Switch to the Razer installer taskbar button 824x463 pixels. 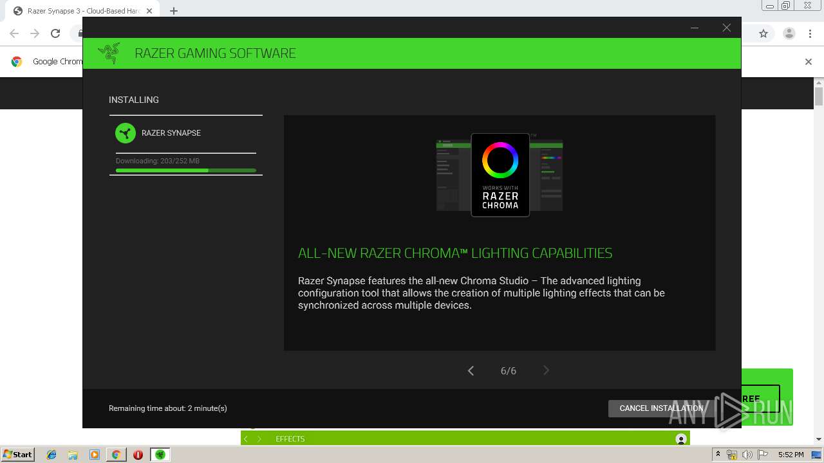[160, 455]
